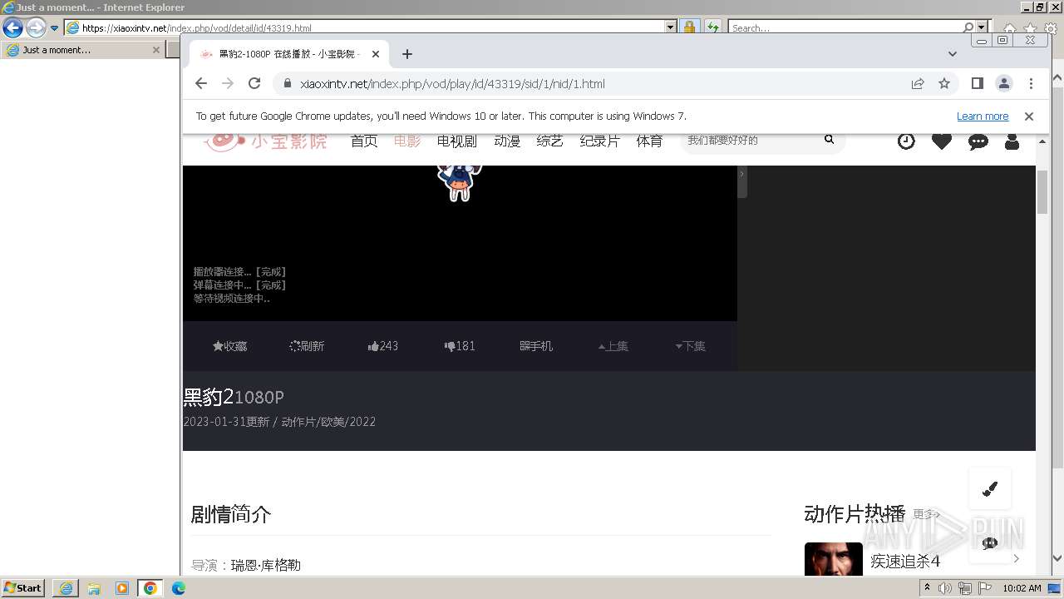Open the 动漫 navigation item
The image size is (1064, 599).
pyautogui.click(x=507, y=141)
